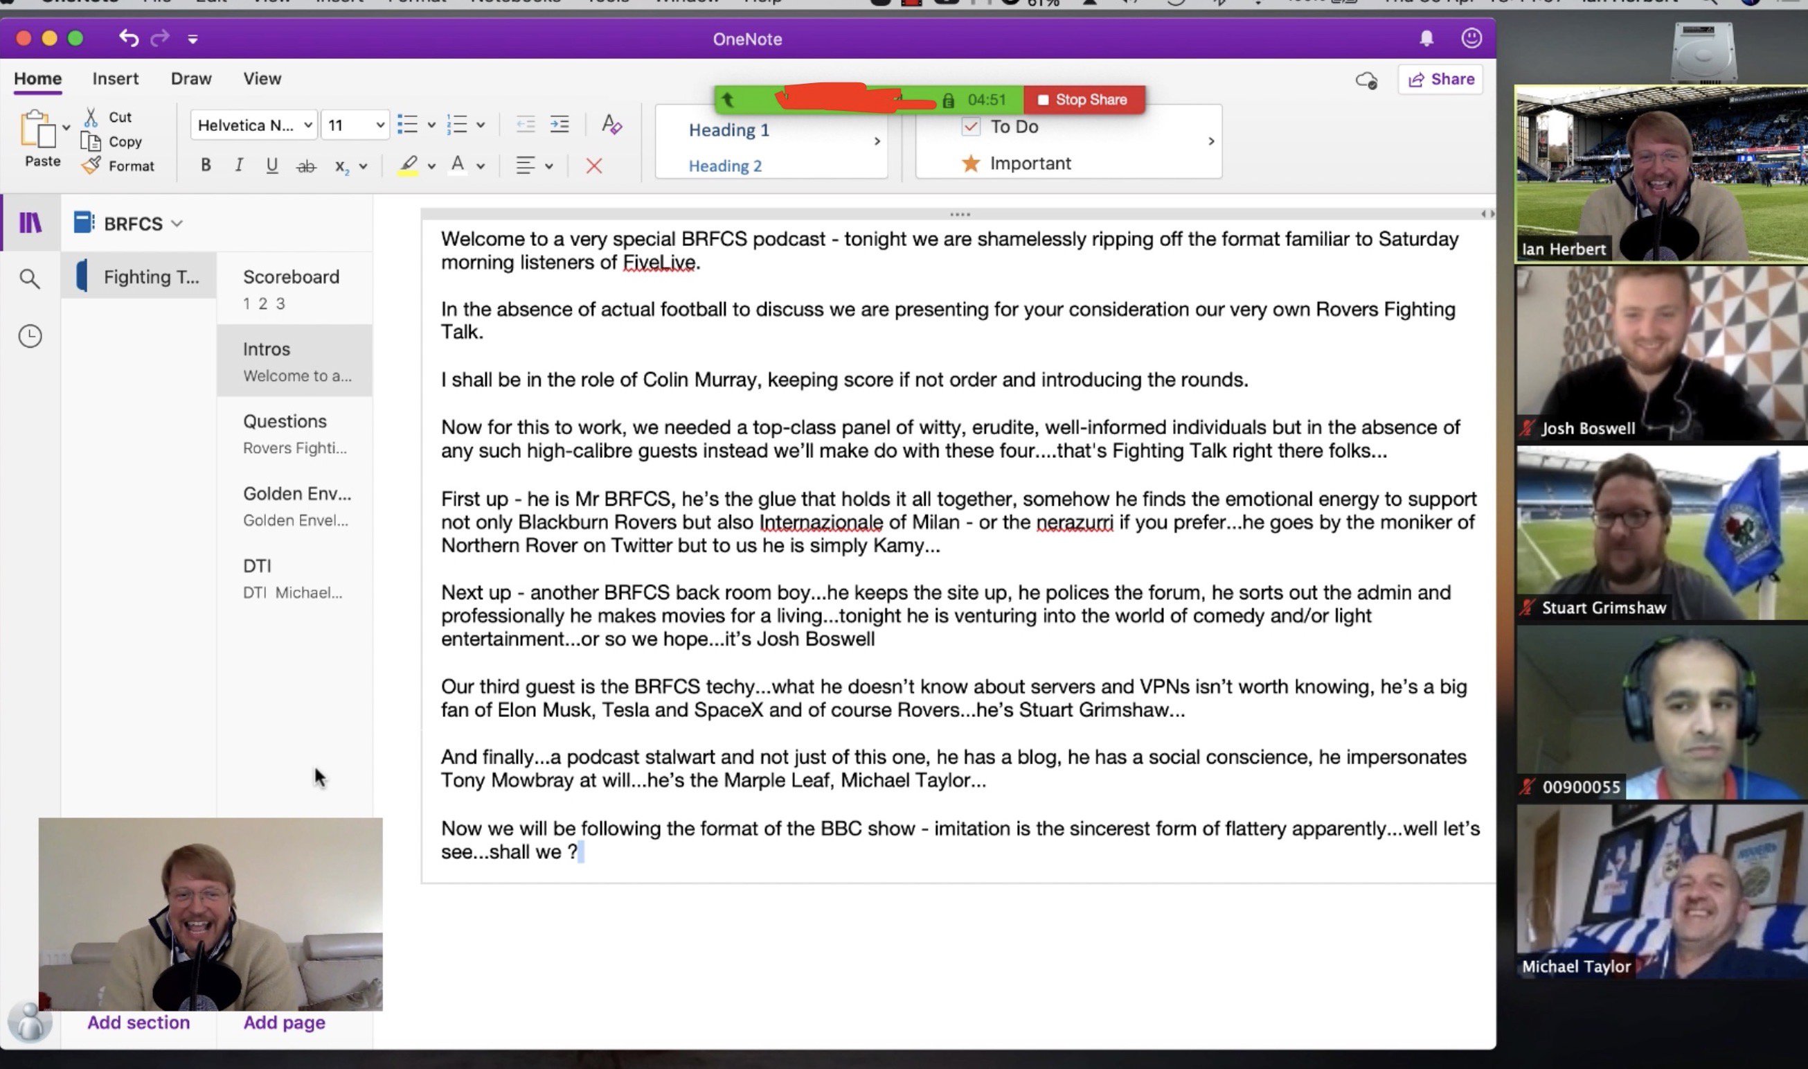Expand the BRFCS notebook chevron

177,223
